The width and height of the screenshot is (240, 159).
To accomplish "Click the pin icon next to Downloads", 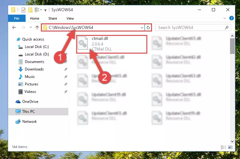I will point(66,69).
